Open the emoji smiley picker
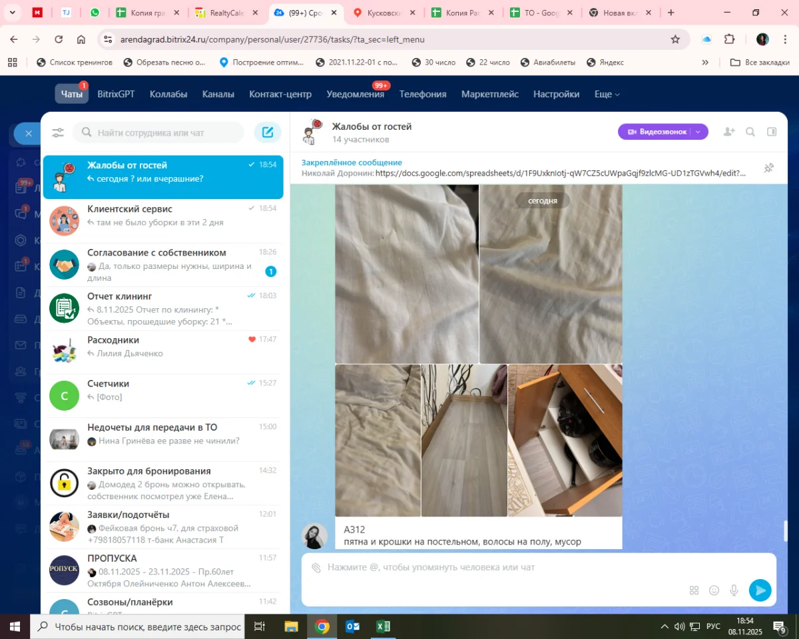799x639 pixels. tap(714, 590)
